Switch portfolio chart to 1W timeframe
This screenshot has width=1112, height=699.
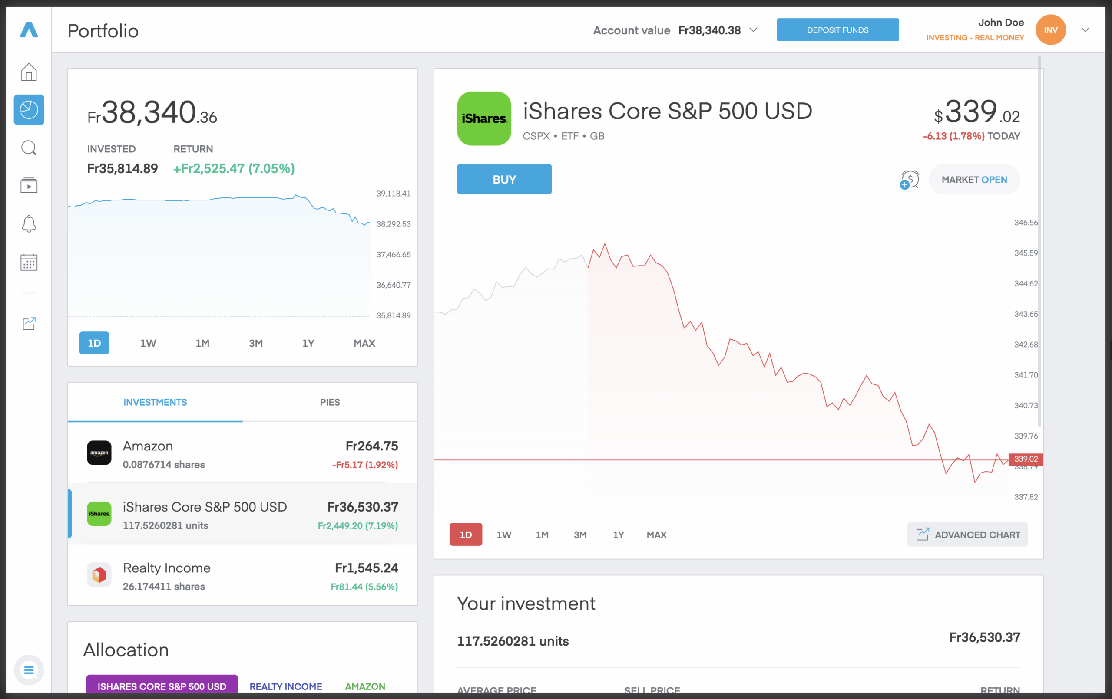tap(148, 343)
